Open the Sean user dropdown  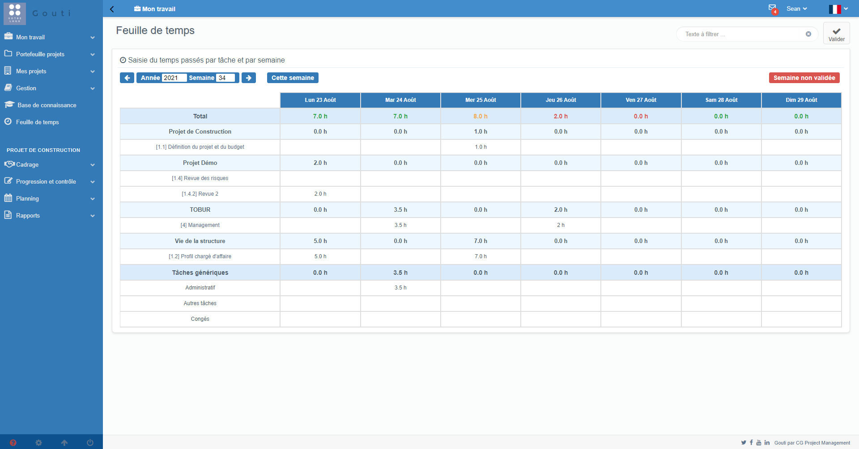(797, 8)
